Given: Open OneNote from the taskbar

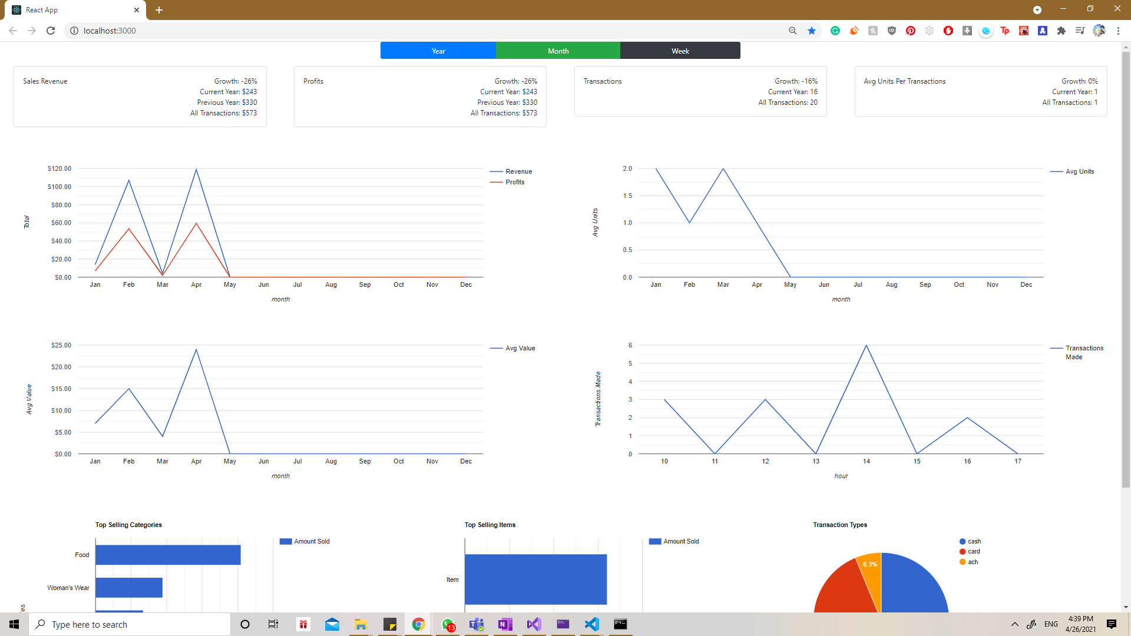Looking at the screenshot, I should (505, 624).
